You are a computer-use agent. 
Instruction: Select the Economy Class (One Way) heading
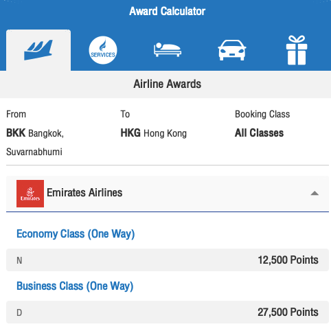(76, 234)
